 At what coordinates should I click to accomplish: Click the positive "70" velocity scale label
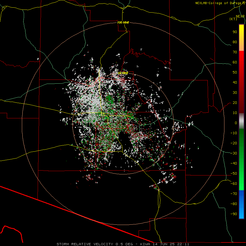click(235, 52)
